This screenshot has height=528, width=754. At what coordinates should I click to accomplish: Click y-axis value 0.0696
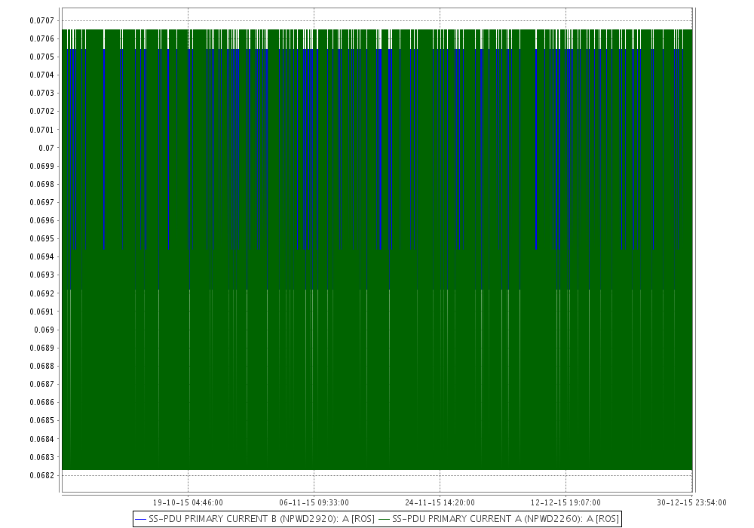(41, 221)
